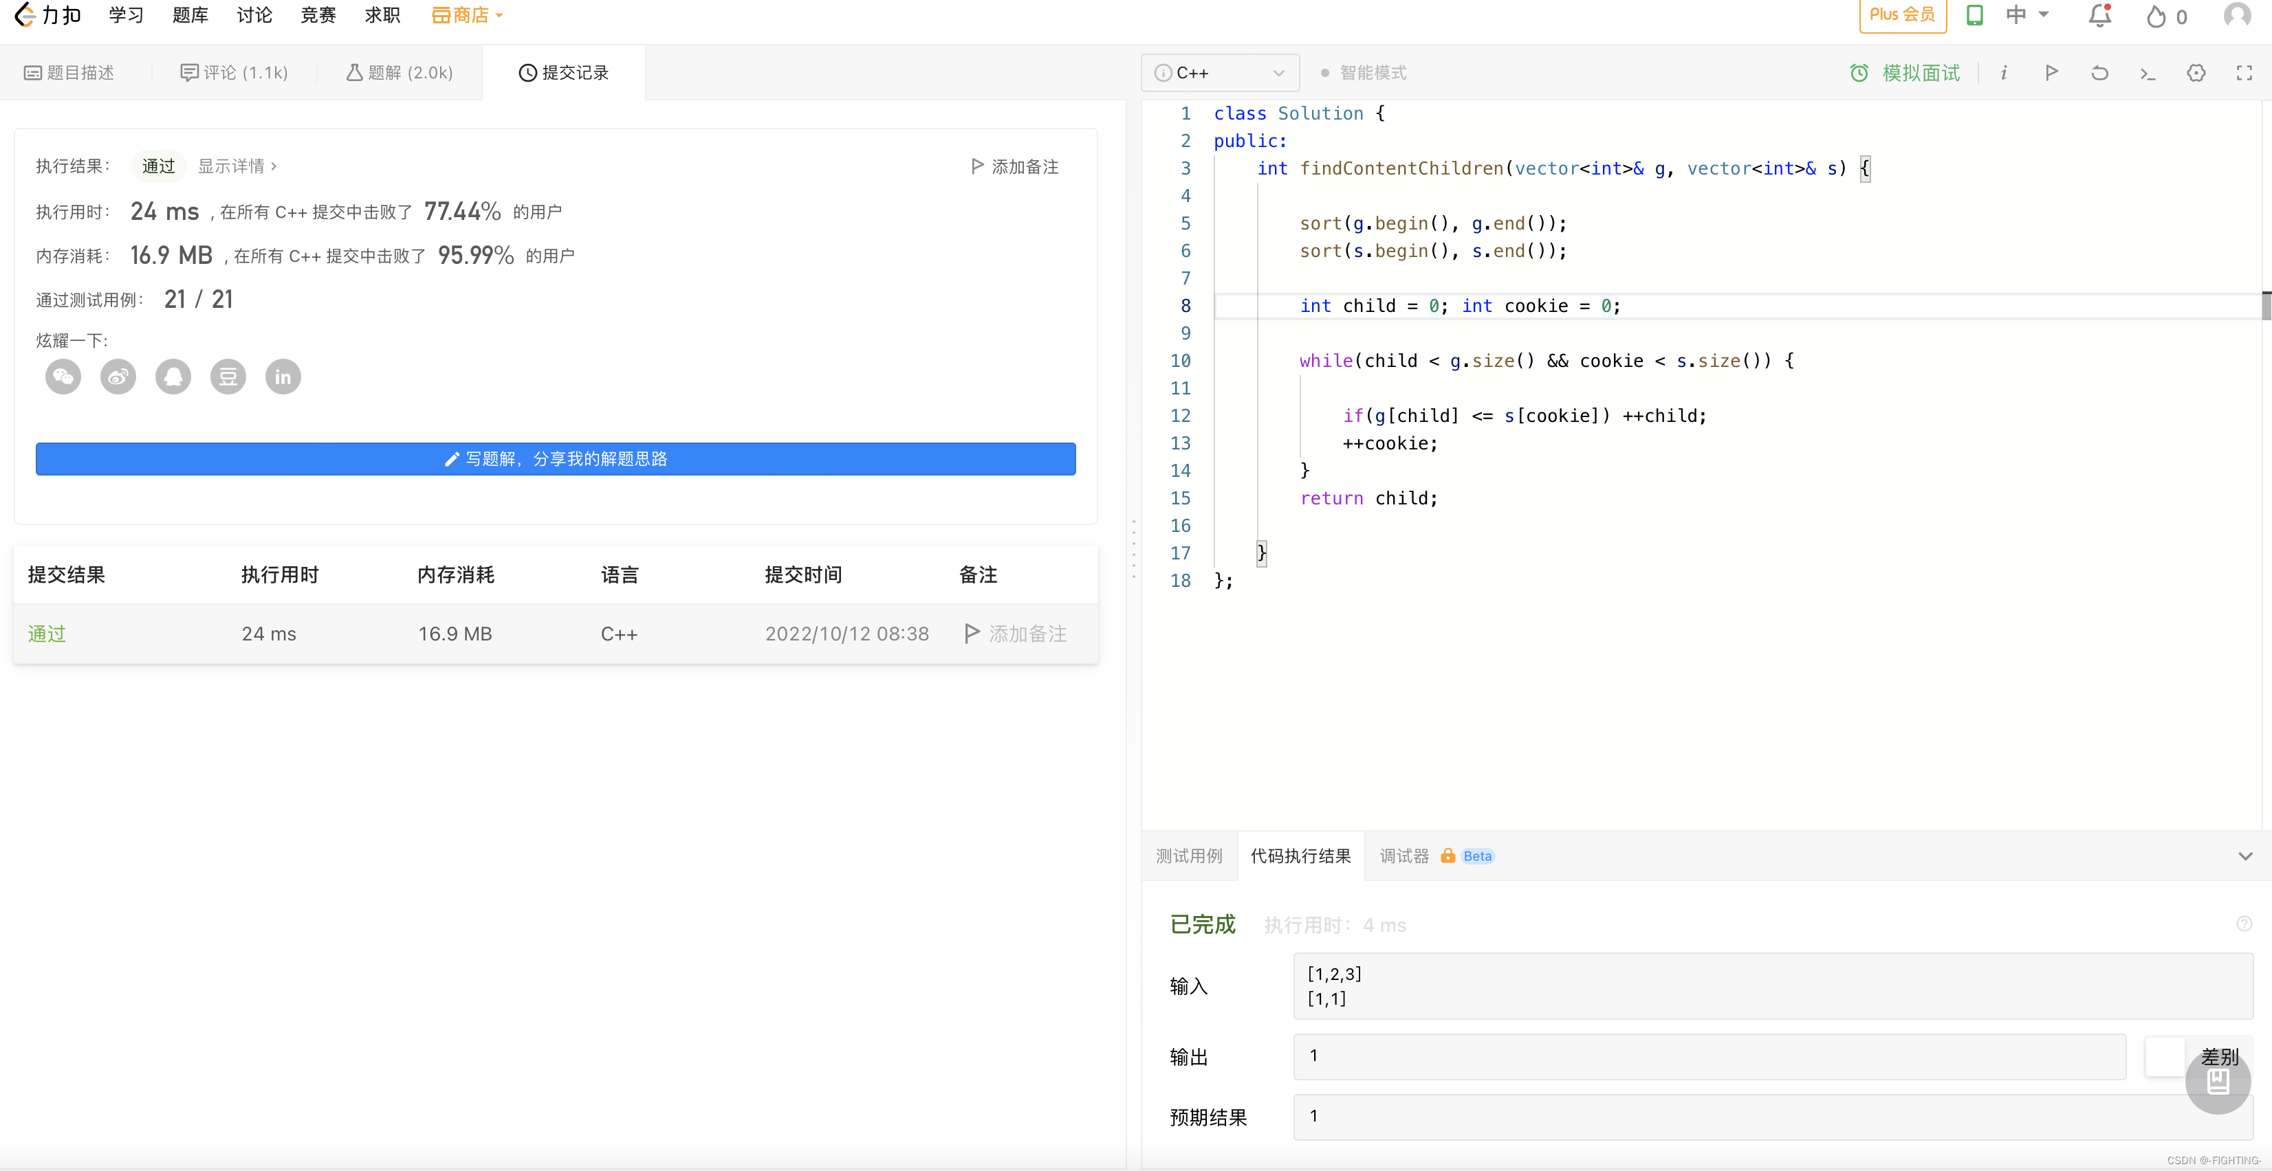Expand the 商店 store menu

pyautogui.click(x=466, y=16)
